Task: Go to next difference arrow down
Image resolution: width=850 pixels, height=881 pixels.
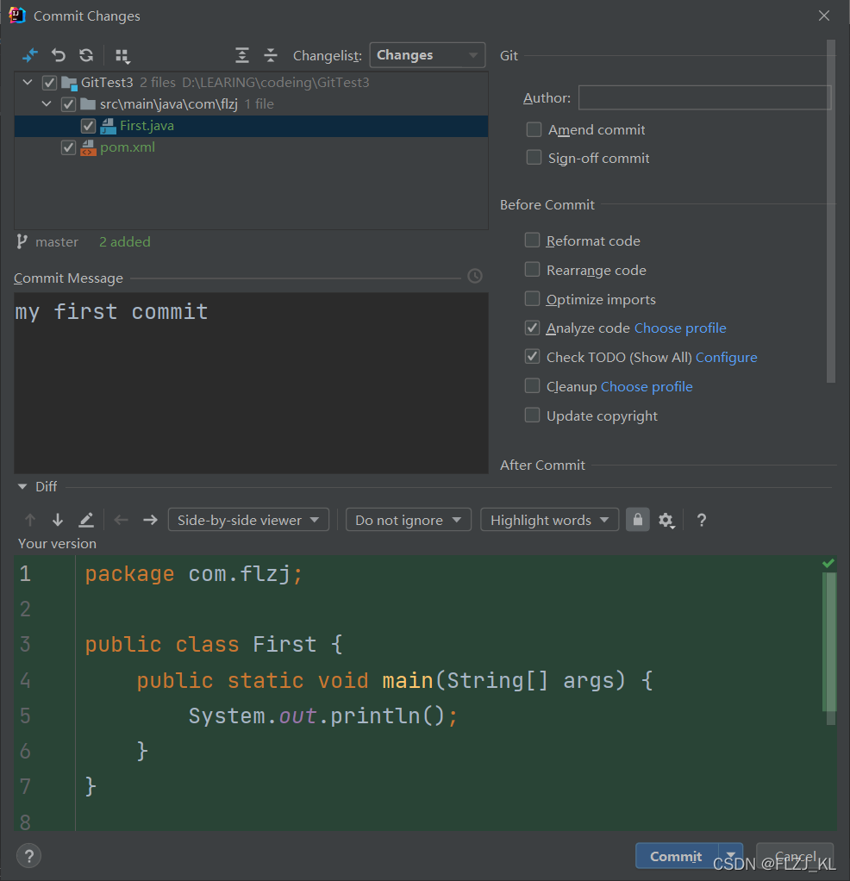Action: (57, 521)
